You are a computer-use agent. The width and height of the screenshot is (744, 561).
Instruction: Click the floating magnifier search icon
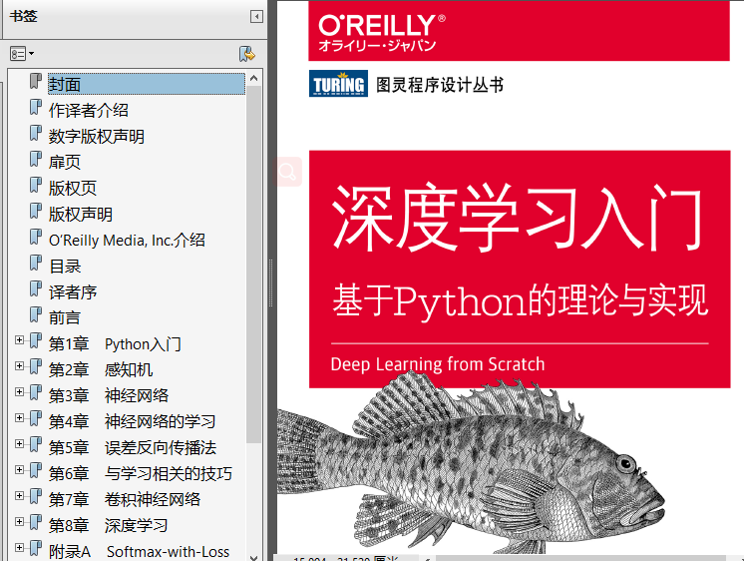coord(287,172)
